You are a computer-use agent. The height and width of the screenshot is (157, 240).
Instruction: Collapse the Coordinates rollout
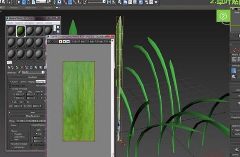tap(27, 77)
